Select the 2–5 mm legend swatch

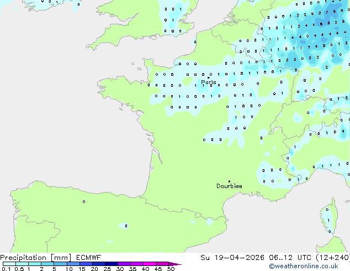[x=47, y=264]
